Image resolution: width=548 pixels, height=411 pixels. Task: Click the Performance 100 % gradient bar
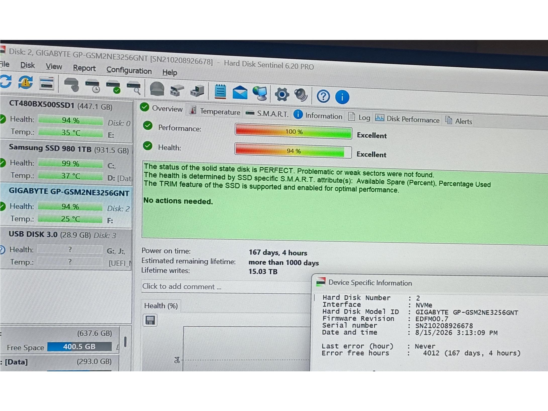[293, 131]
